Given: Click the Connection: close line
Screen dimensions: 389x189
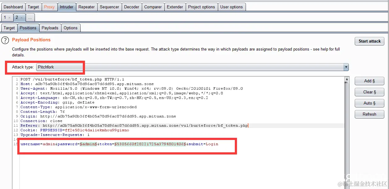Looking at the screenshot, I should tap(41, 121).
